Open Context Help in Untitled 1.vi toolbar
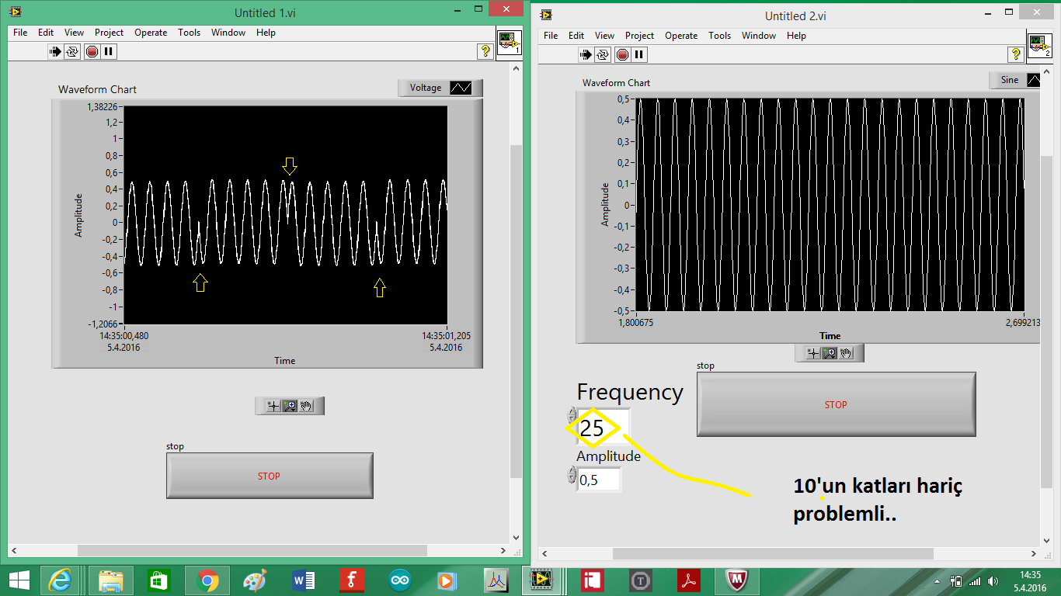 pyautogui.click(x=485, y=51)
